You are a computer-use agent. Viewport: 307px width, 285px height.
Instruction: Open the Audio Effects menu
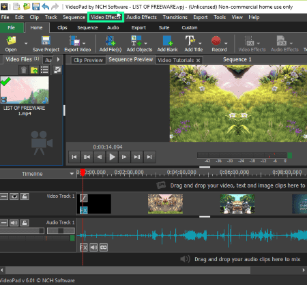[141, 17]
